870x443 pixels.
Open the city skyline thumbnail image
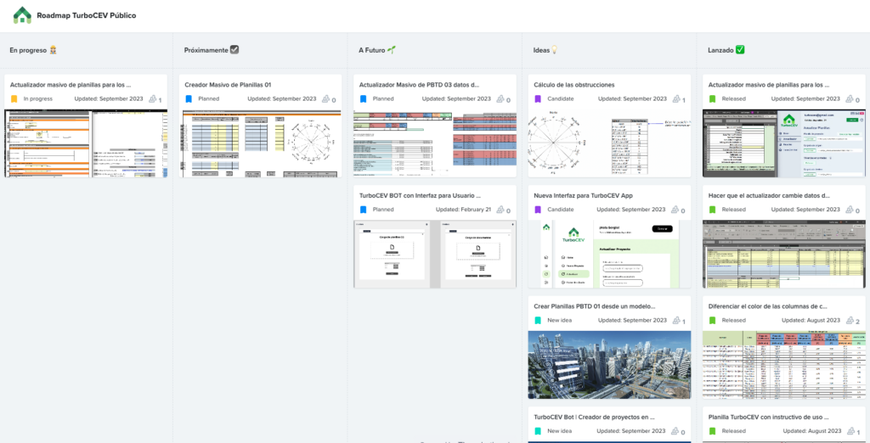[609, 365]
